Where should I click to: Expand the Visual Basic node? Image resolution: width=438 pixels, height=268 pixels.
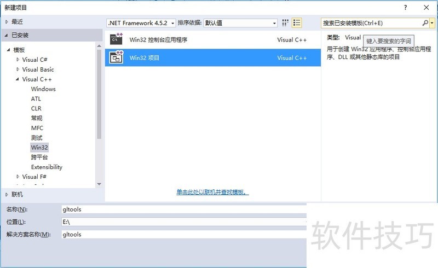(18, 69)
